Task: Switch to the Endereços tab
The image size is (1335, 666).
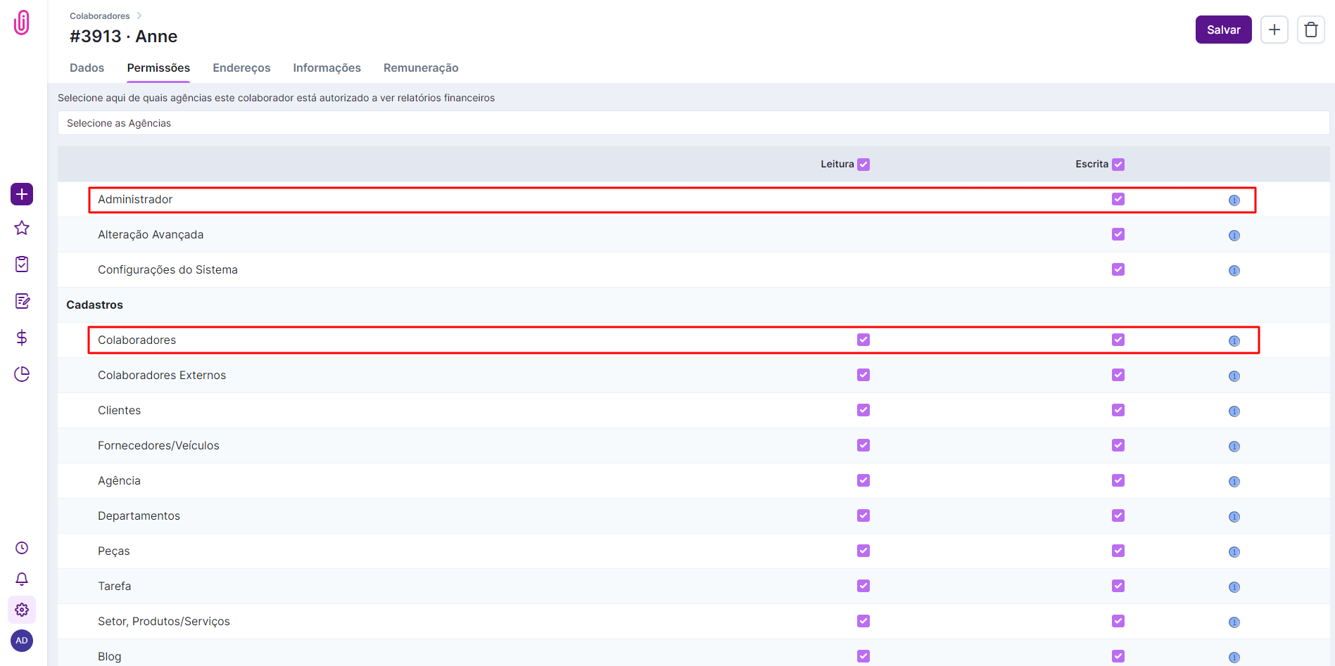Action: [x=241, y=68]
